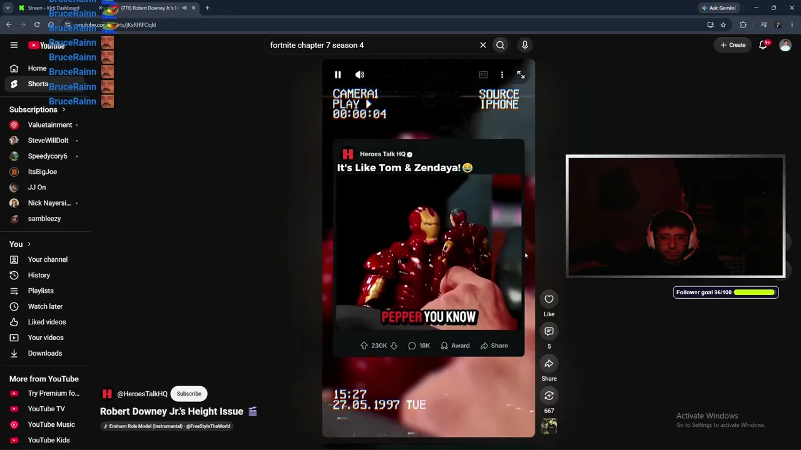Open Downloads in the sidebar
Image resolution: width=801 pixels, height=450 pixels.
(x=45, y=353)
